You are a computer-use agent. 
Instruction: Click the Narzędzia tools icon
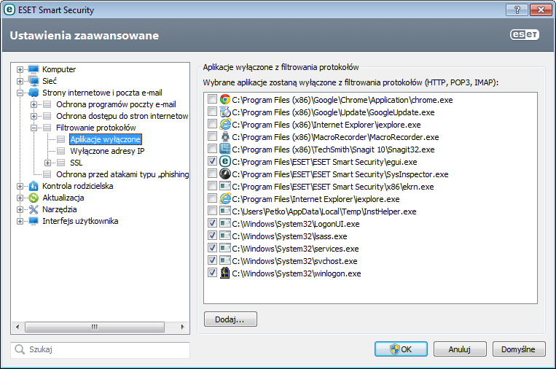click(x=34, y=209)
